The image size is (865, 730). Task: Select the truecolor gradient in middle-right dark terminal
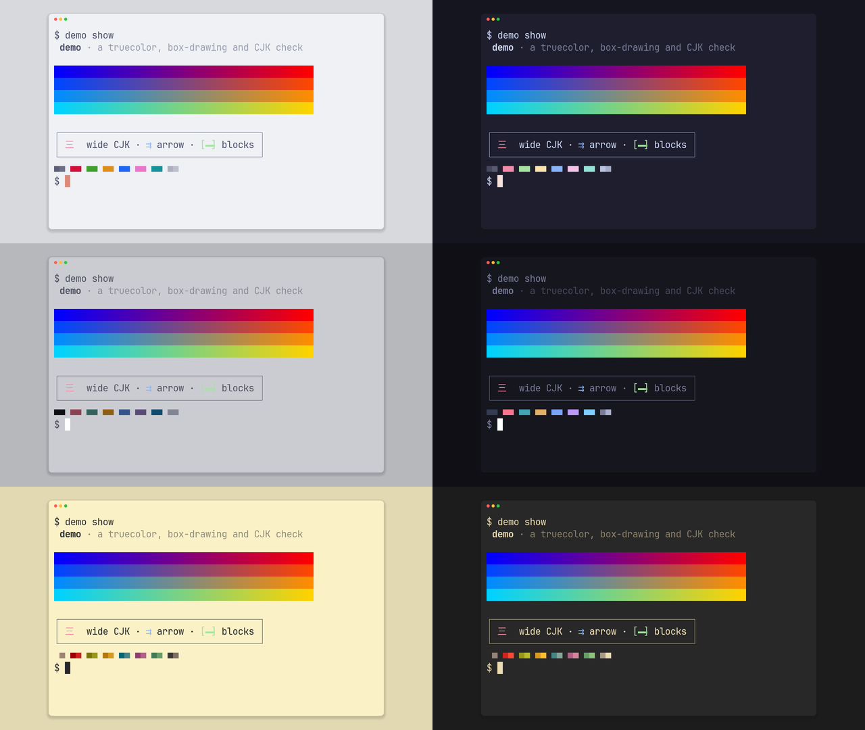pos(616,333)
